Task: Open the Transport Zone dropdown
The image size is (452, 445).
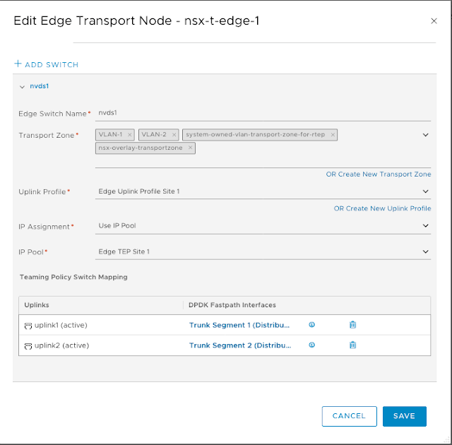Action: pyautogui.click(x=426, y=134)
